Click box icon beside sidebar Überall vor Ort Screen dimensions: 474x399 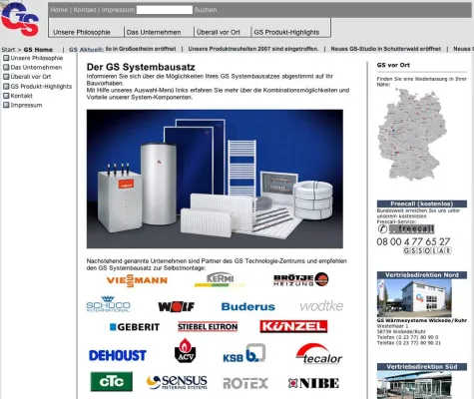pos(6,77)
